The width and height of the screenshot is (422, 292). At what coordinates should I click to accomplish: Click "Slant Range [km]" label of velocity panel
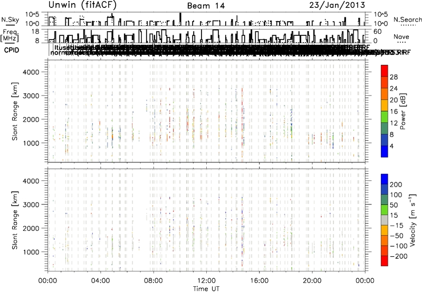click(15, 220)
